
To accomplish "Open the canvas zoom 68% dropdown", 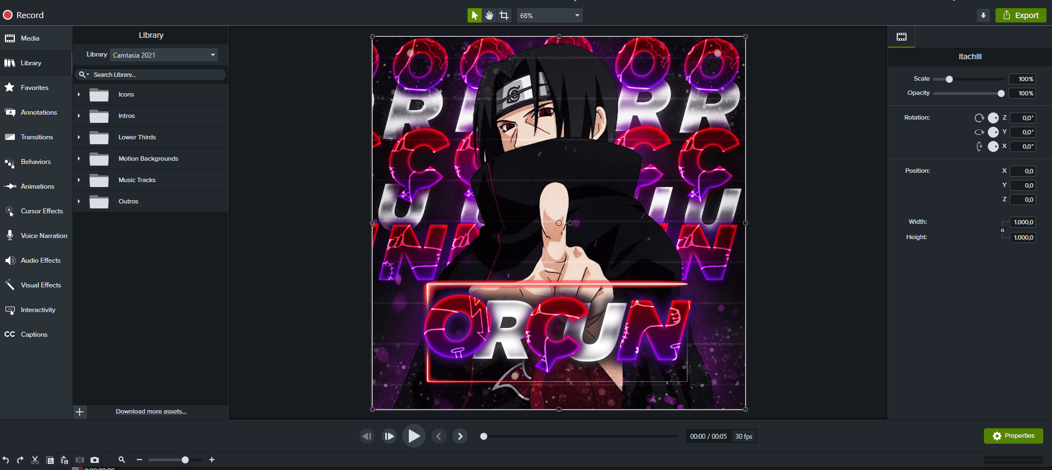I will 549,15.
